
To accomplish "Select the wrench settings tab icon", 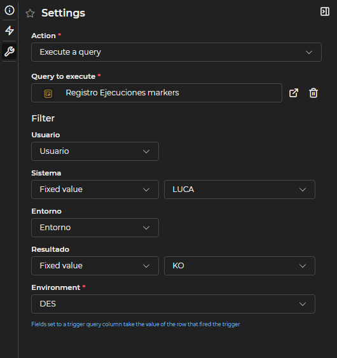I will [10, 52].
